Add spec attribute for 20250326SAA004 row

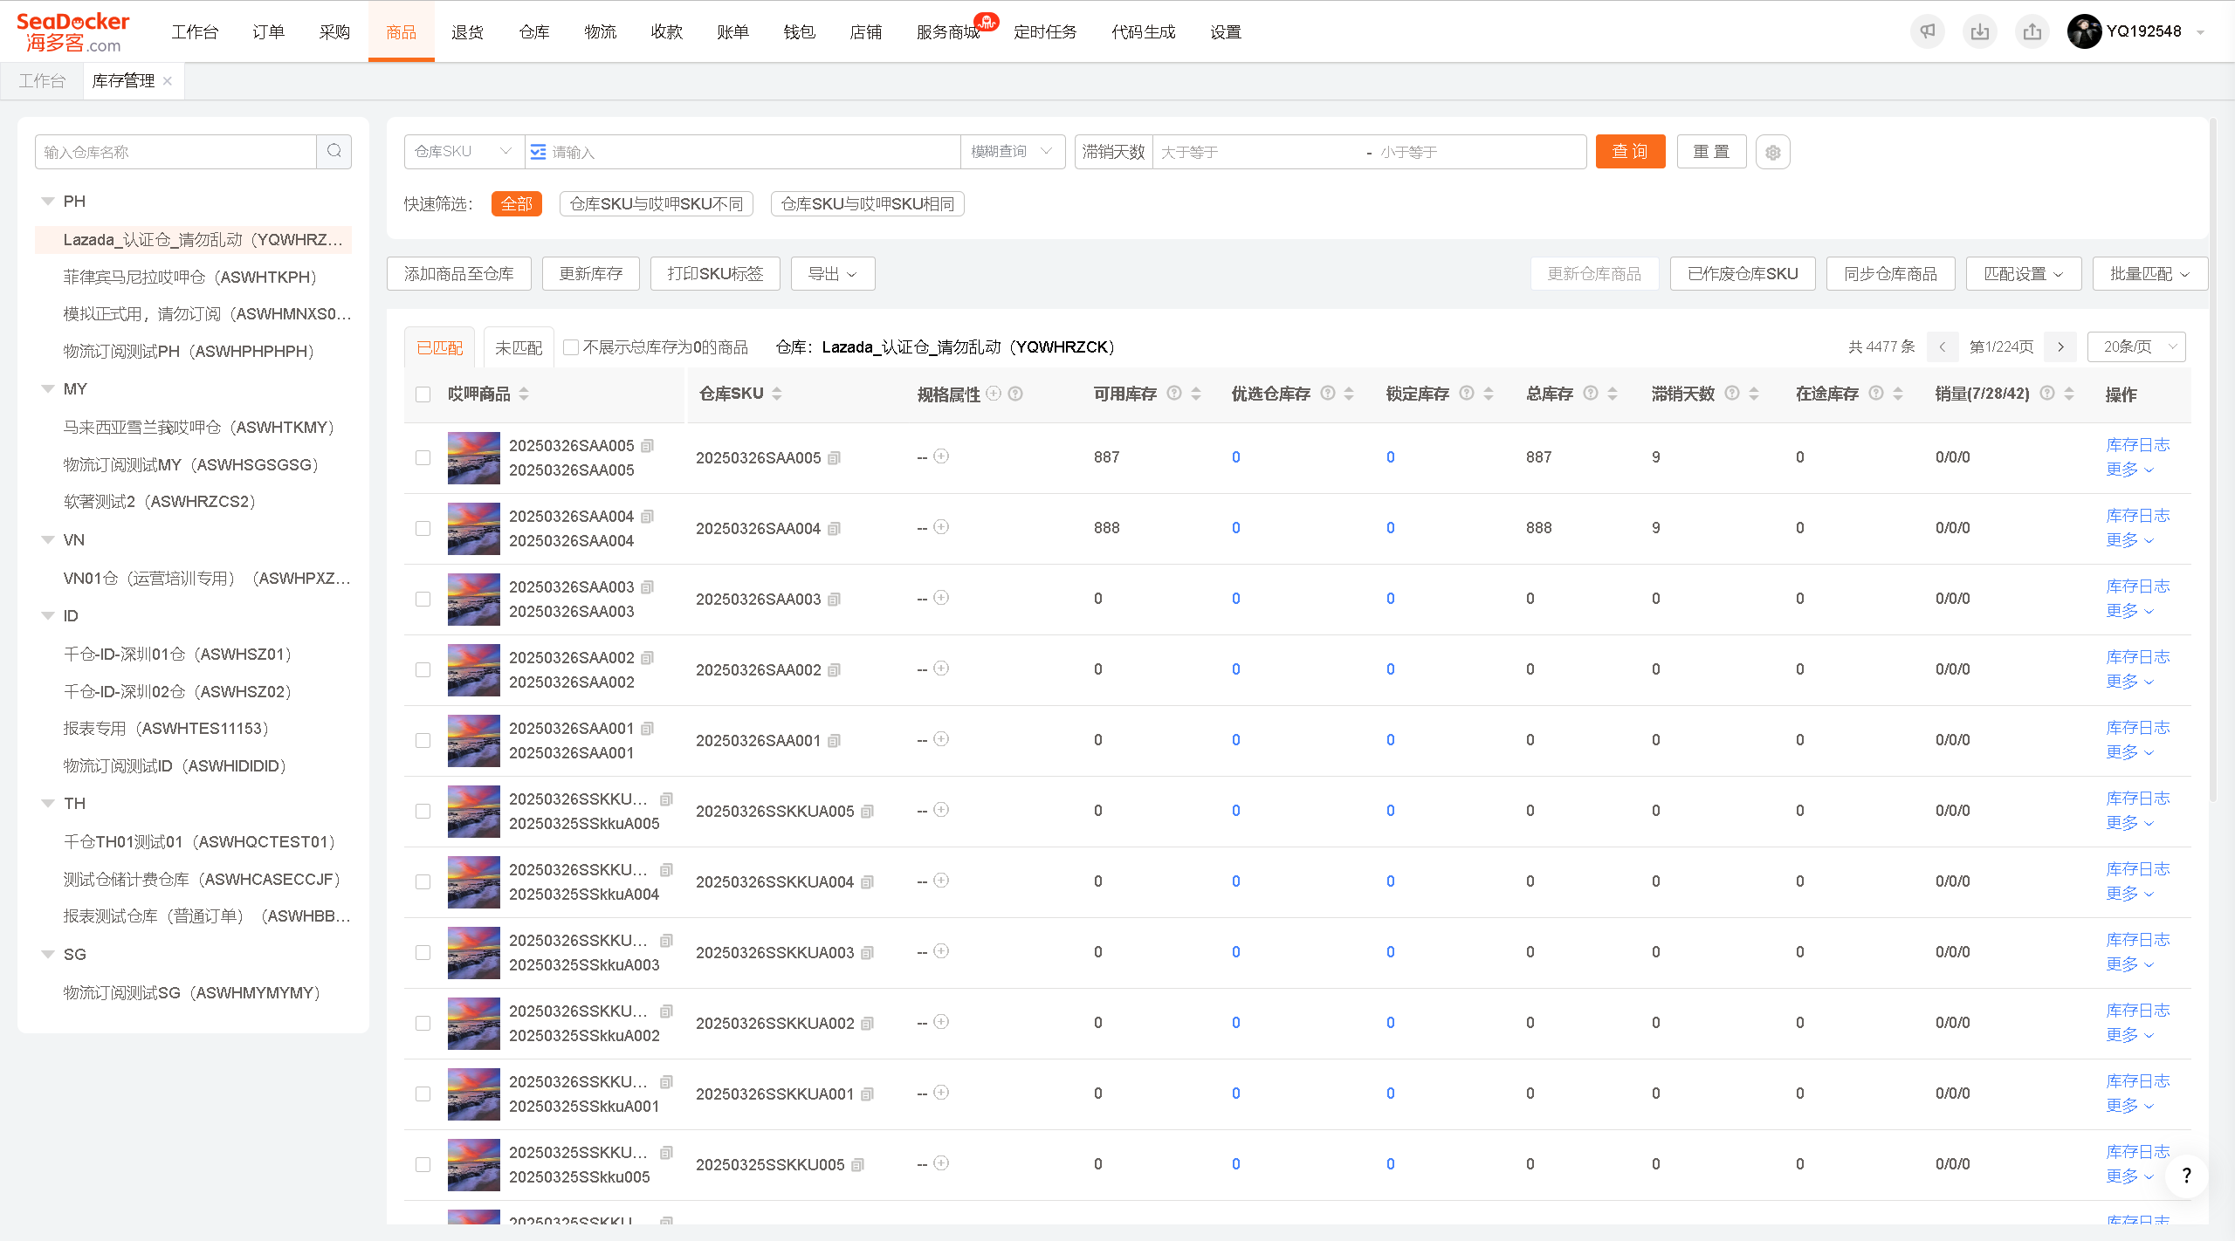click(941, 527)
